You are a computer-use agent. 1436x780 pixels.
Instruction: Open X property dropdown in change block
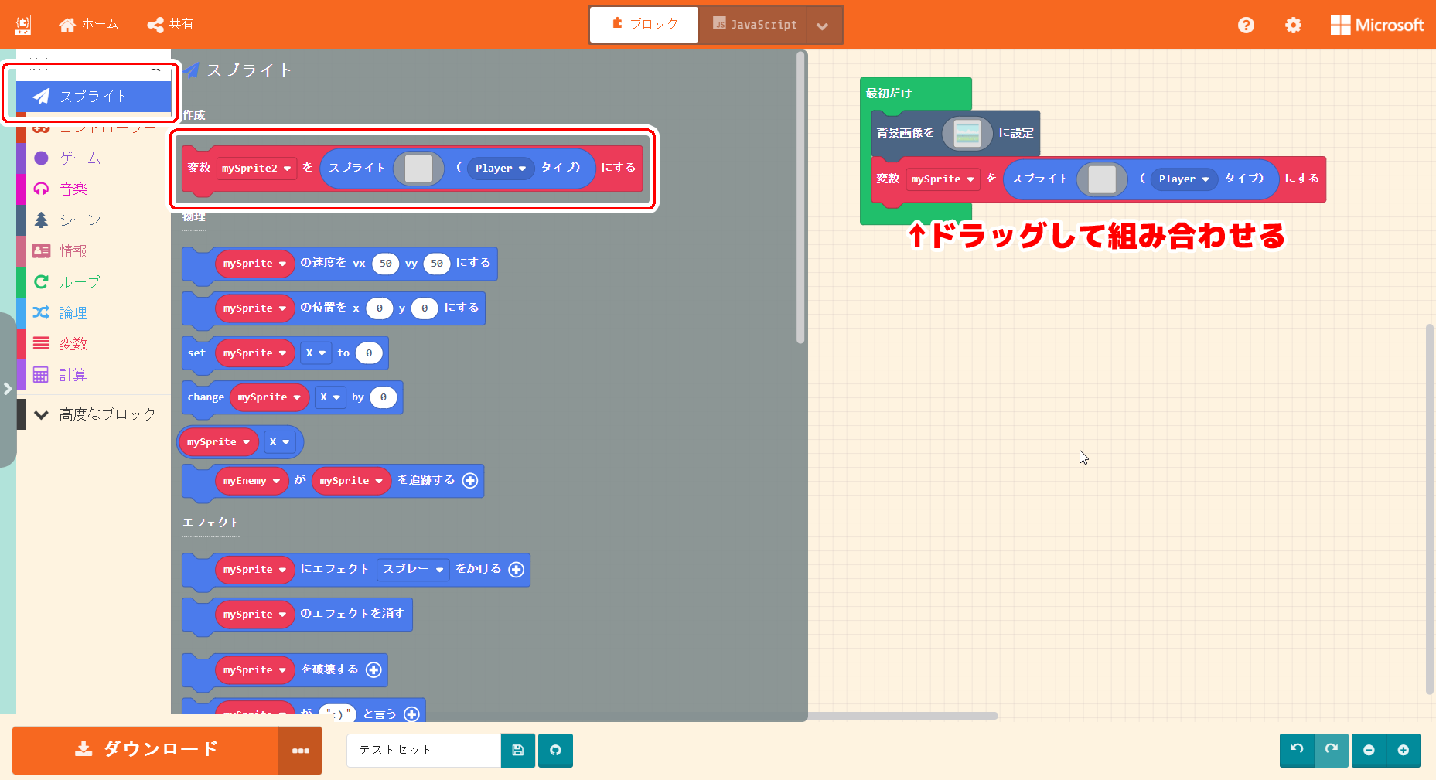(330, 397)
